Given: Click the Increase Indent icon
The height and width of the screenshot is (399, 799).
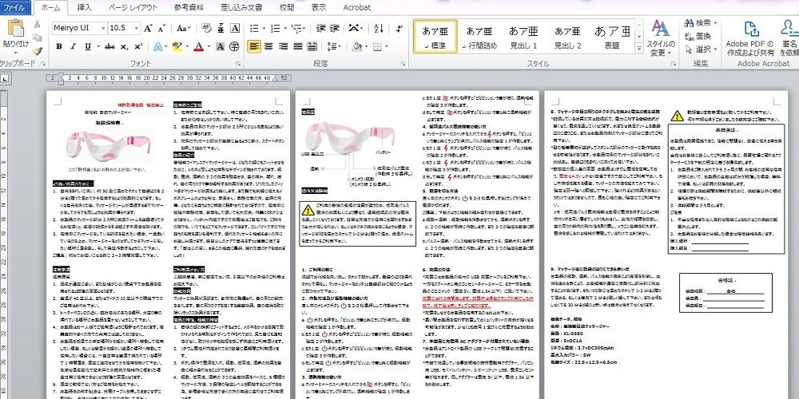Looking at the screenshot, I should pyautogui.click(x=334, y=28).
